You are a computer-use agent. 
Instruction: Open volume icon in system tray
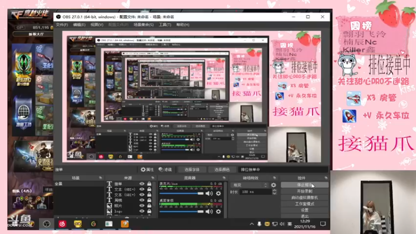pyautogui.click(x=282, y=224)
